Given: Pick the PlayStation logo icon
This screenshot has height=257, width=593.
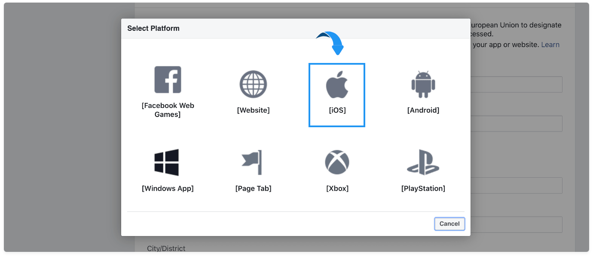Looking at the screenshot, I should 423,162.
